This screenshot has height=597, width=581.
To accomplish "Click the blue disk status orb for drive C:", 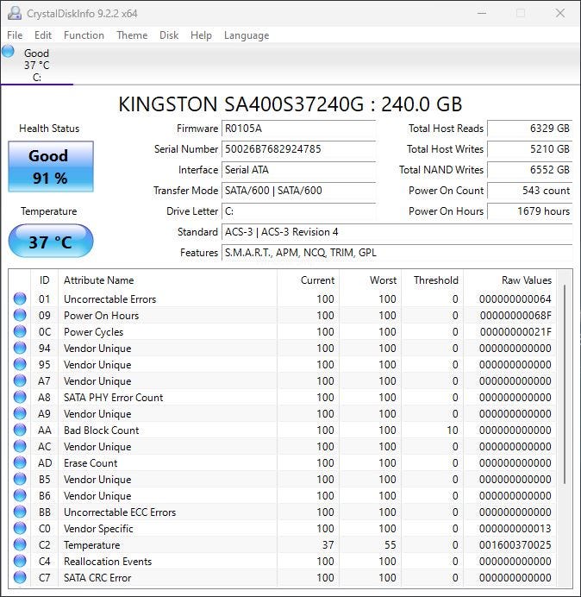I will pos(8,52).
